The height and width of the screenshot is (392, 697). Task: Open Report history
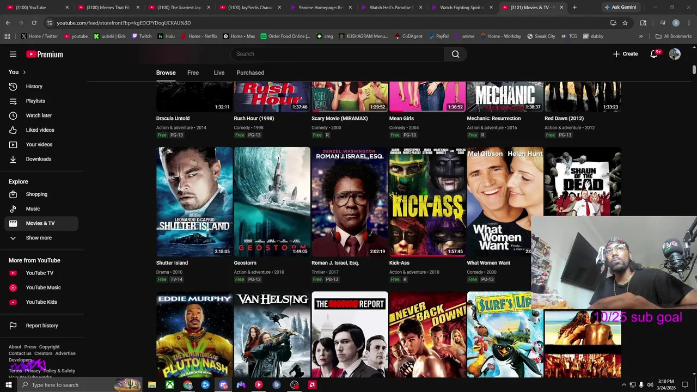pyautogui.click(x=41, y=326)
